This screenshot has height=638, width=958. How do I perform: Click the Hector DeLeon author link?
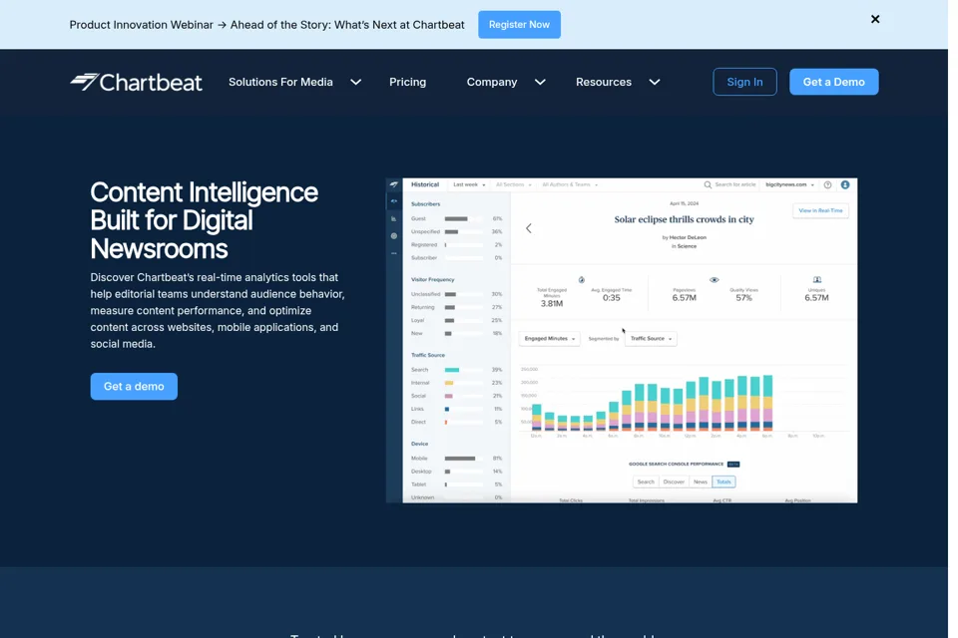[x=688, y=237]
